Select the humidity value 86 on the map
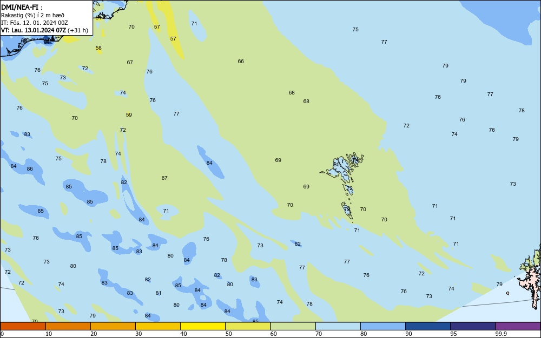541x338 pixels. [x=30, y=168]
